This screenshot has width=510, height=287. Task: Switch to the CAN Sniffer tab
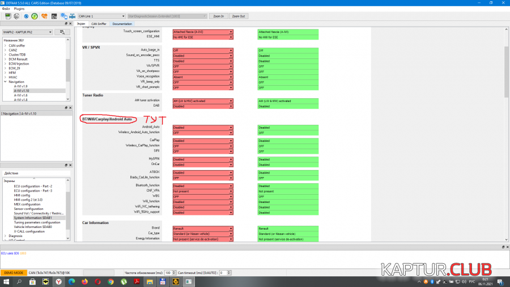99,24
